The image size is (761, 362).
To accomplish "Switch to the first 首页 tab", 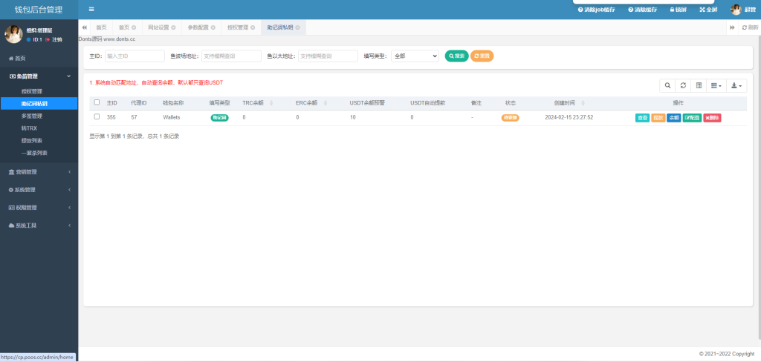I will 101,27.
